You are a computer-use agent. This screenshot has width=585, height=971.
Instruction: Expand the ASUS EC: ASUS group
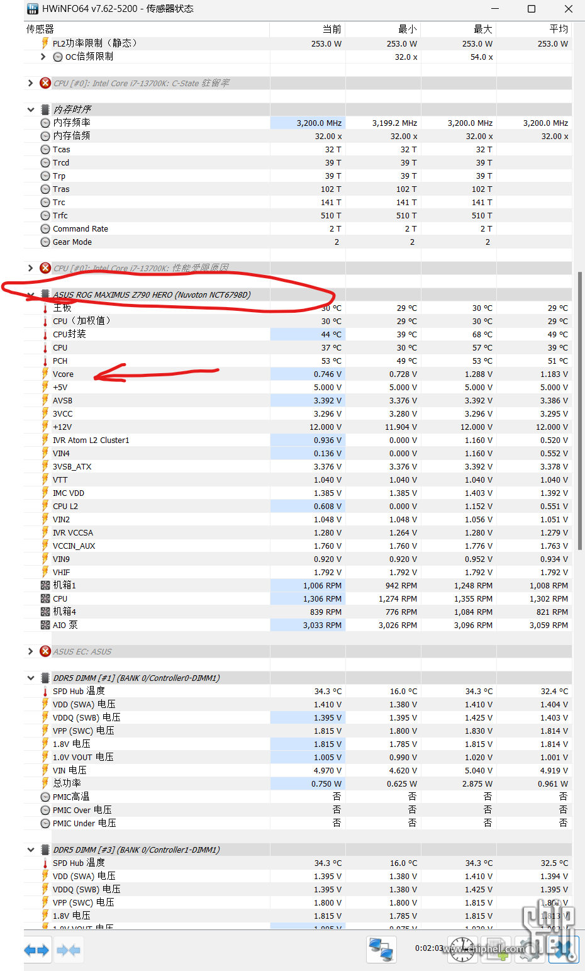tap(30, 651)
